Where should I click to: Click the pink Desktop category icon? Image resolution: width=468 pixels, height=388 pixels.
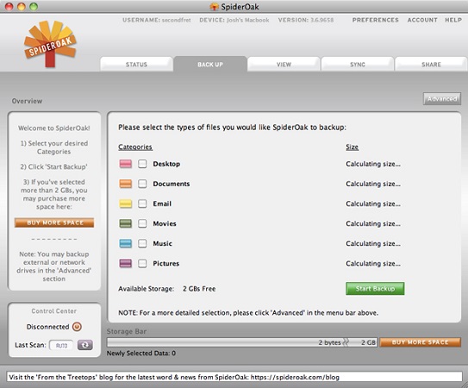tap(125, 164)
